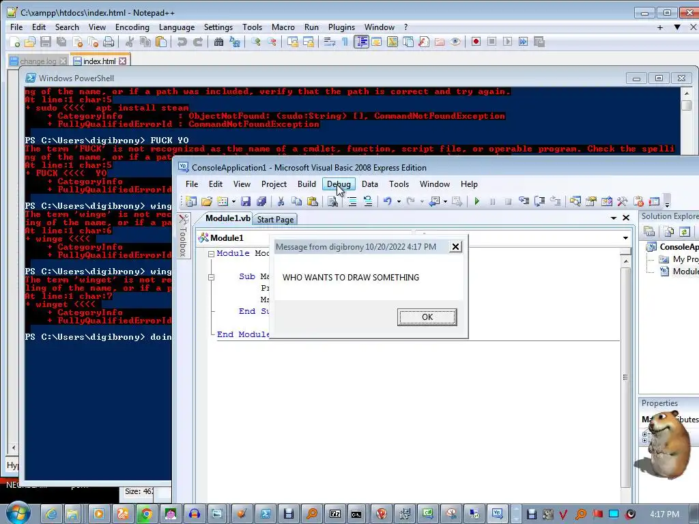Expand the Undo history dropdown arrow
The width and height of the screenshot is (699, 524).
(x=399, y=202)
